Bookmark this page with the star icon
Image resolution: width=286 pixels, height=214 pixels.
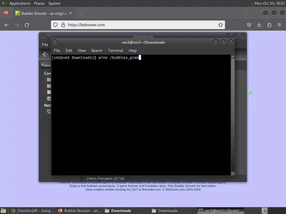(x=221, y=25)
